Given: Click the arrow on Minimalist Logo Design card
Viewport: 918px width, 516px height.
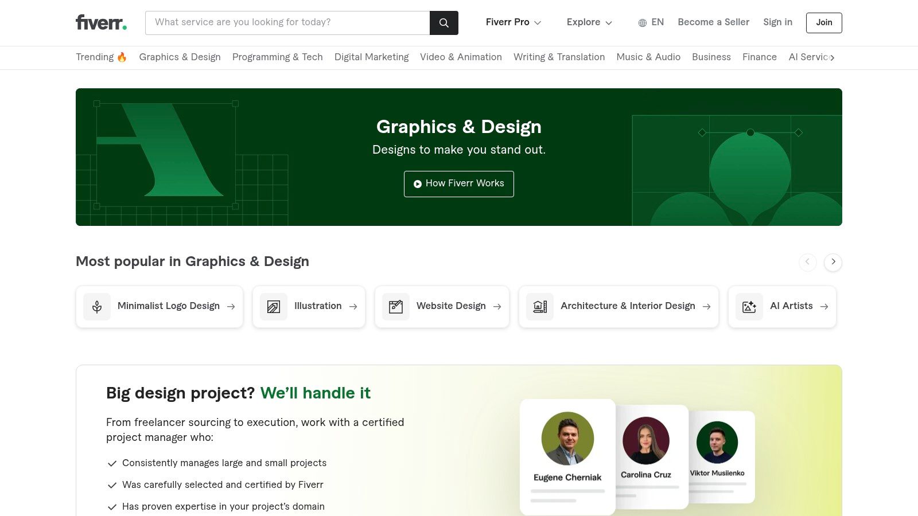Looking at the screenshot, I should point(231,307).
